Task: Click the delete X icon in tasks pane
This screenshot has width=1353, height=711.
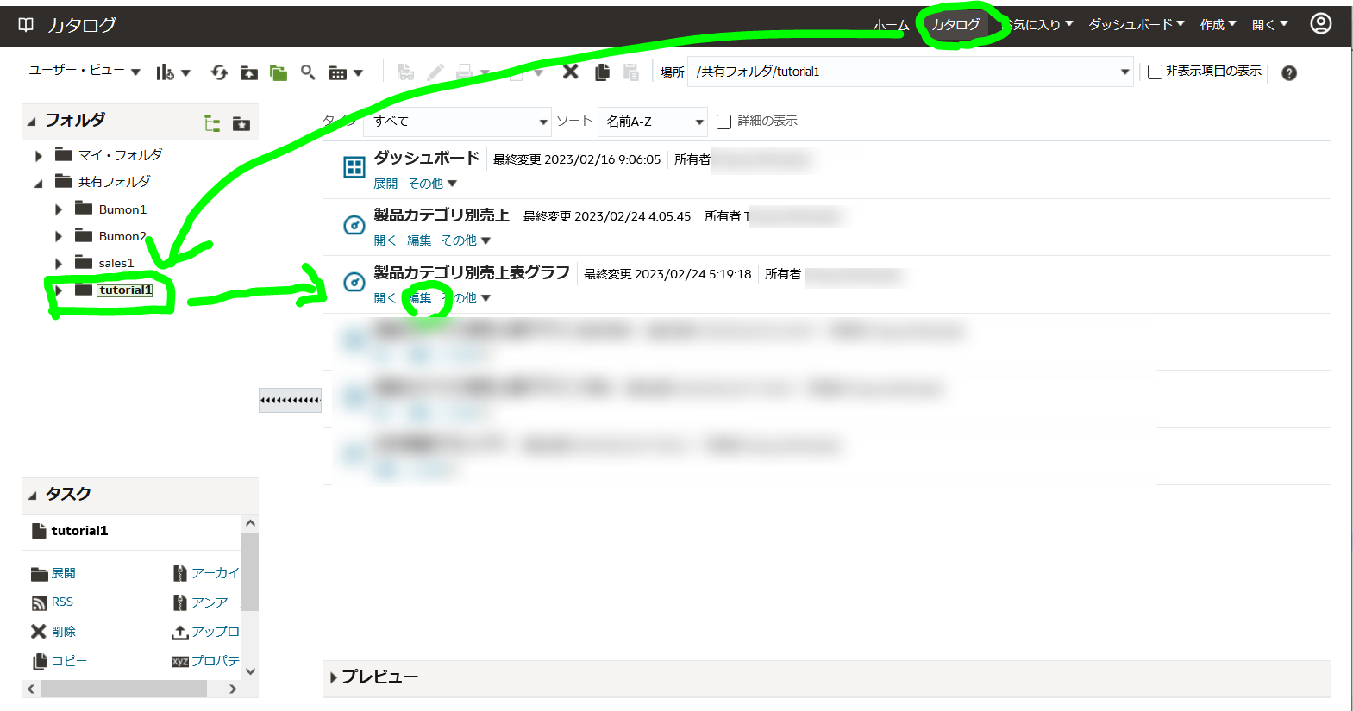Action: pyautogui.click(x=39, y=632)
